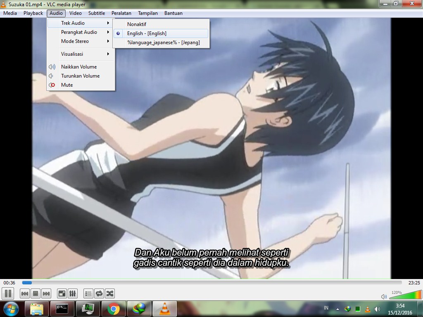Open the Media menu
The width and height of the screenshot is (423, 317).
tap(10, 13)
